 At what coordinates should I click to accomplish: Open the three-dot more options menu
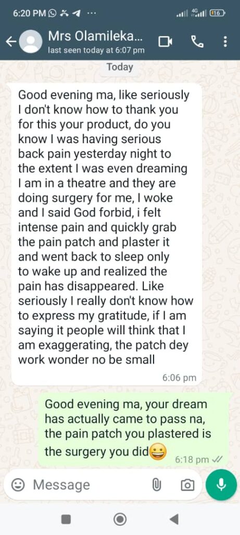coord(225,42)
